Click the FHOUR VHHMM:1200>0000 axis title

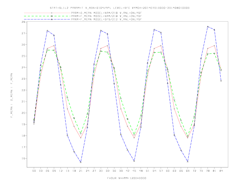click(127, 178)
